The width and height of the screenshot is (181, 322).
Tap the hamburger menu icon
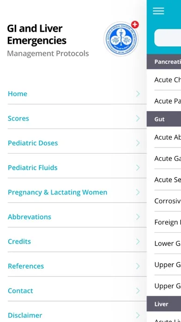[x=158, y=11]
